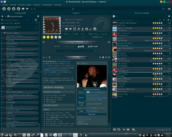
Task: Love track via toolbar heart icon
Action: (x=23, y=9)
